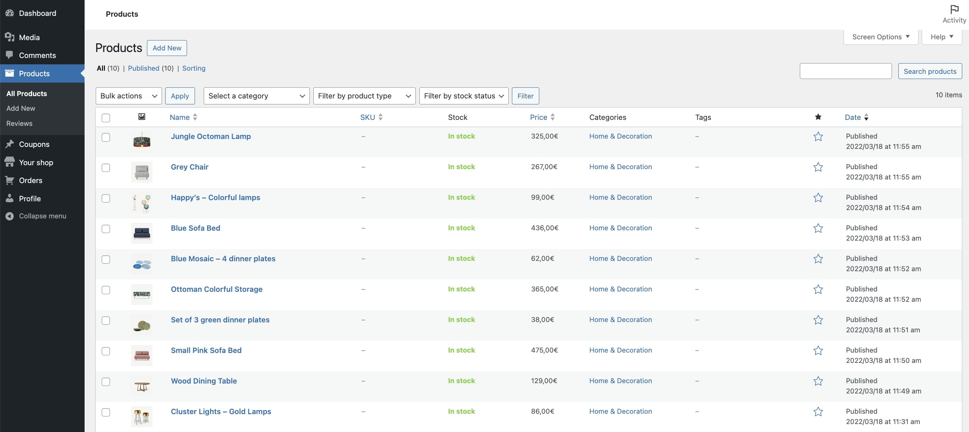The image size is (969, 432).
Task: Open the Add New submenu item
Action: 21,108
